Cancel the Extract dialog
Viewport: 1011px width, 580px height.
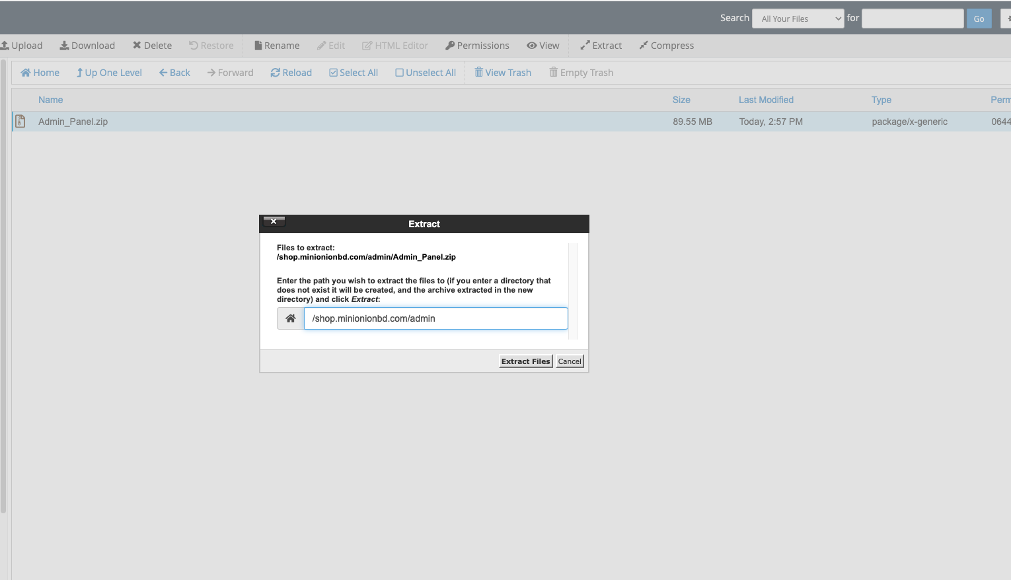pyautogui.click(x=570, y=361)
